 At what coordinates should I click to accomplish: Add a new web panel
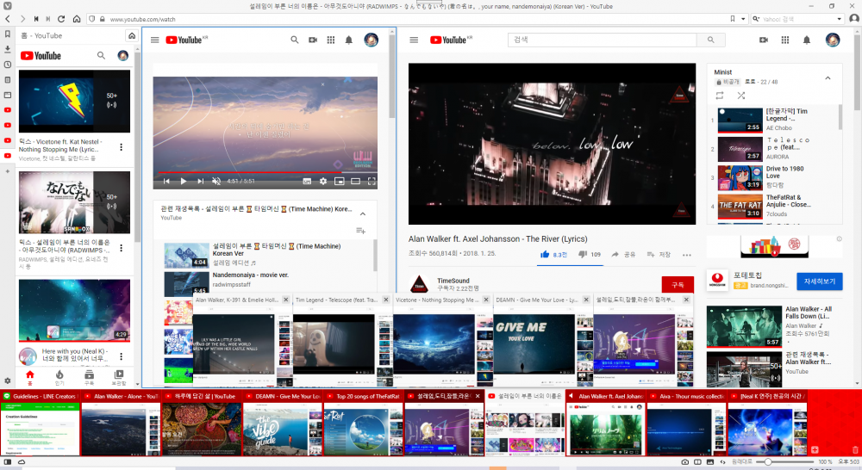point(8,171)
